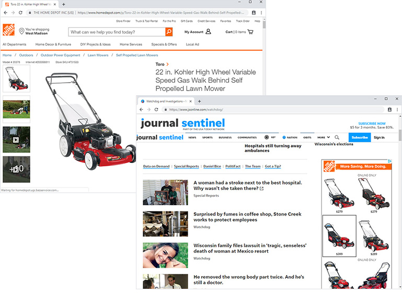Open the Self Propelled Lawn Mowers breadcrumb link
Screen dimensions: 402x294
coord(136,55)
